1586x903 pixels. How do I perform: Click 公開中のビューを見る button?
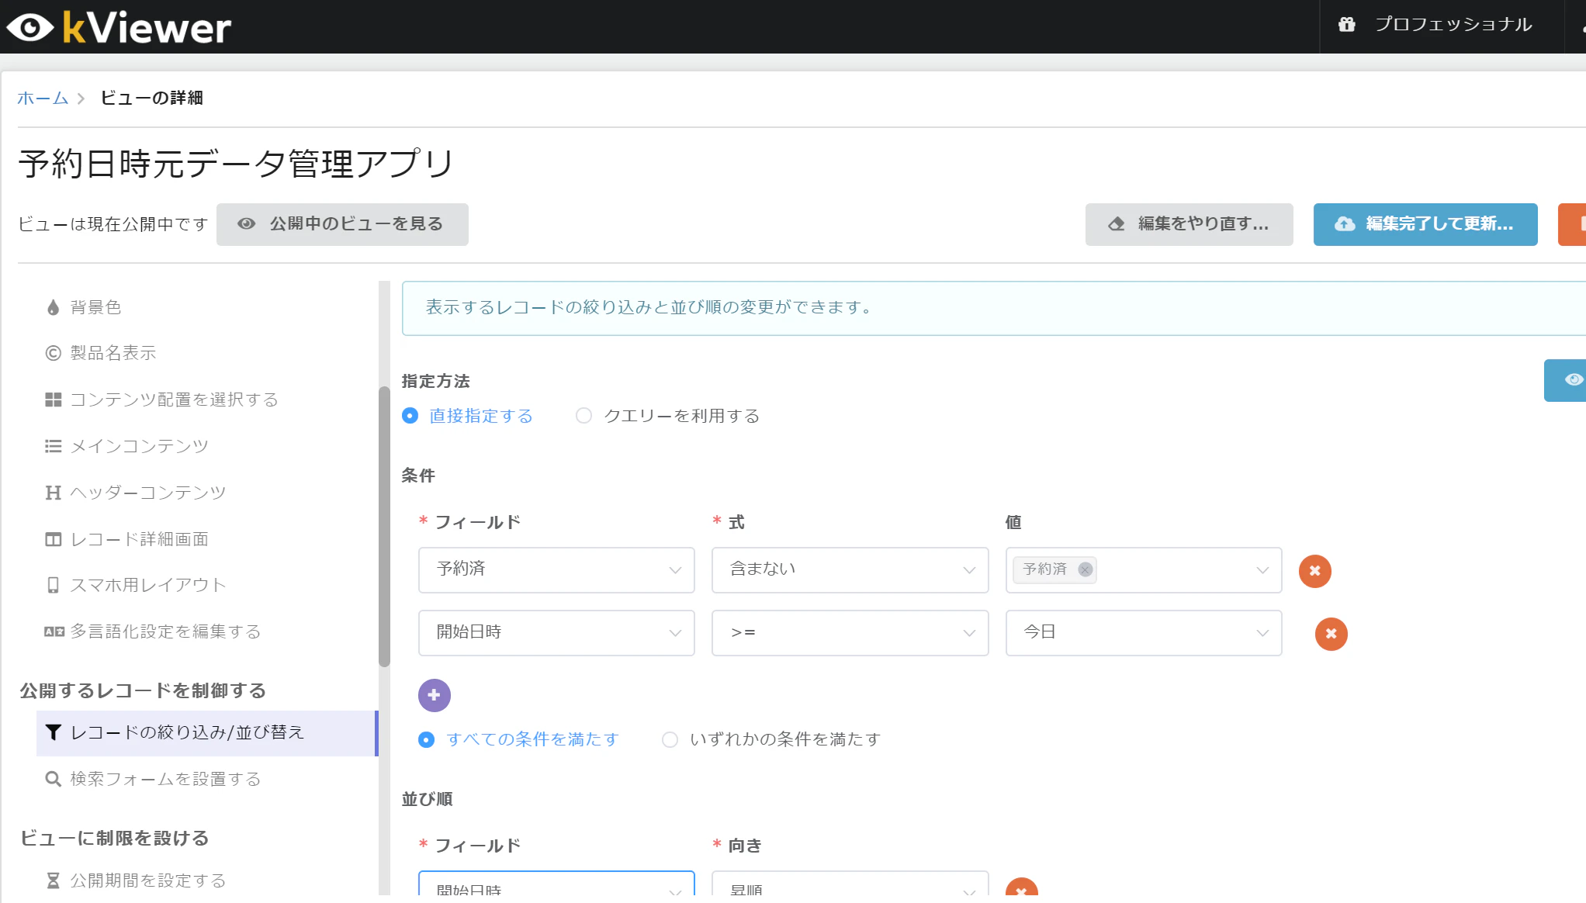click(x=342, y=224)
